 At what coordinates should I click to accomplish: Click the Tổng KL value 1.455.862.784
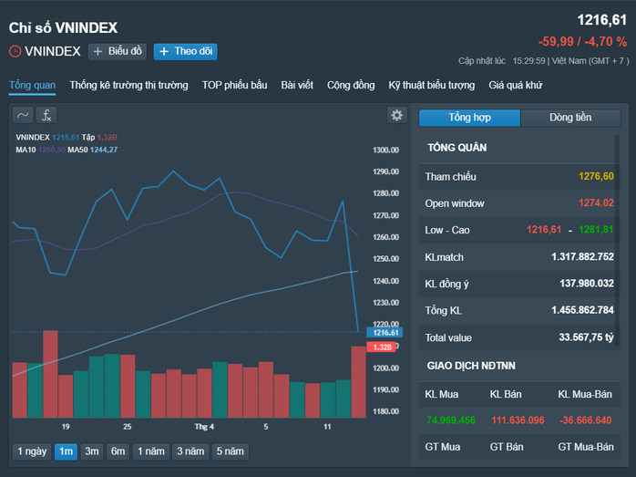pos(582,310)
